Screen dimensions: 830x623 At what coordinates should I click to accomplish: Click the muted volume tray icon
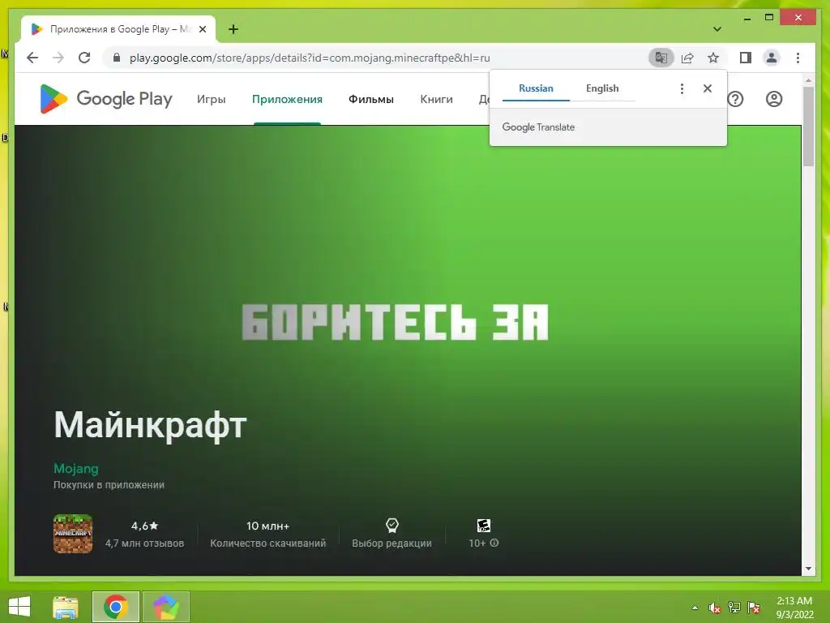[x=714, y=608]
